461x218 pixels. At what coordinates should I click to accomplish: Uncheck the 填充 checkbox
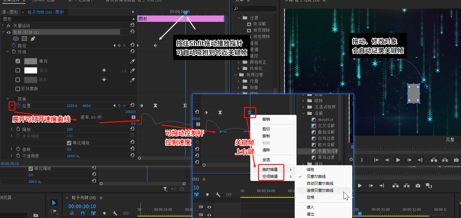[x=18, y=61]
